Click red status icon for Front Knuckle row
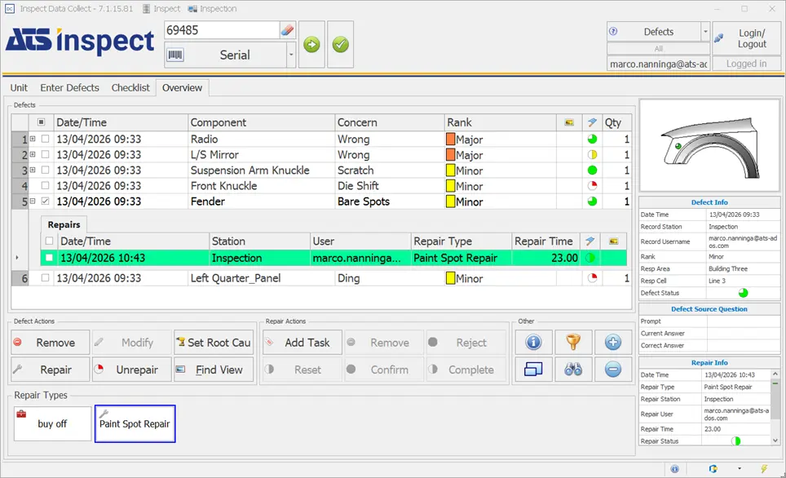 coord(592,186)
